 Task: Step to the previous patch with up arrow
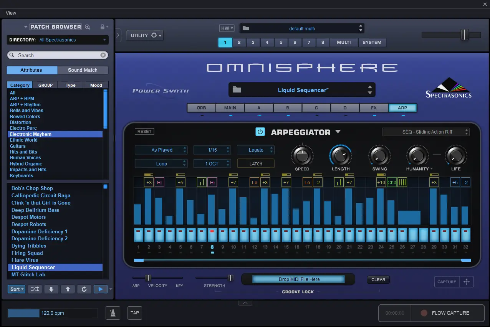(x=68, y=289)
